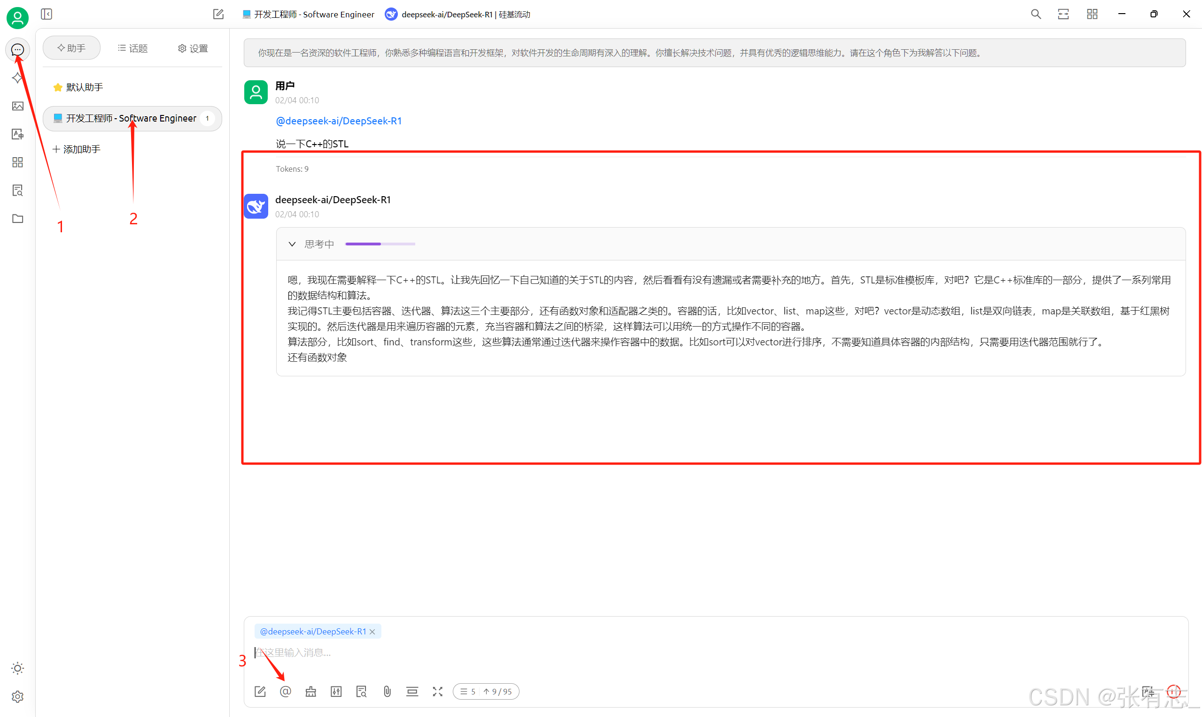The image size is (1202, 717).
Task: Click 添加助手 to add an assistant
Action: 77,149
